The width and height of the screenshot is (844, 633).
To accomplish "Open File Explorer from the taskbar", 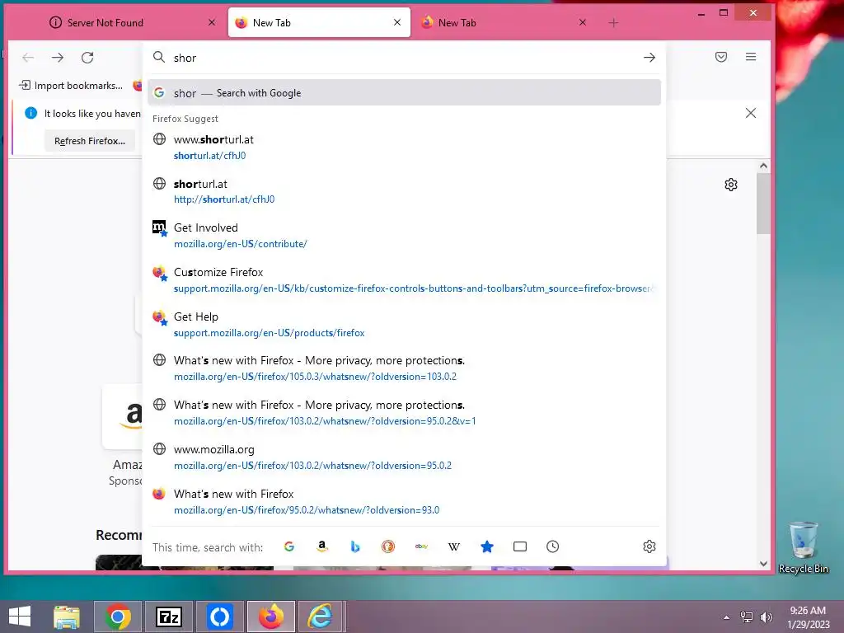I will click(67, 617).
